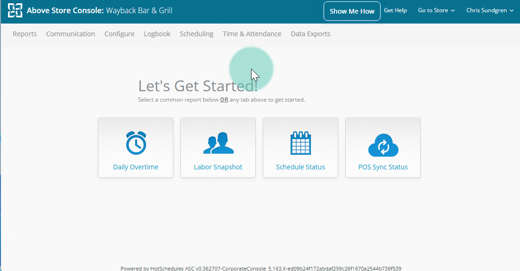
Task: Click the Show Me How button
Action: [352, 11]
